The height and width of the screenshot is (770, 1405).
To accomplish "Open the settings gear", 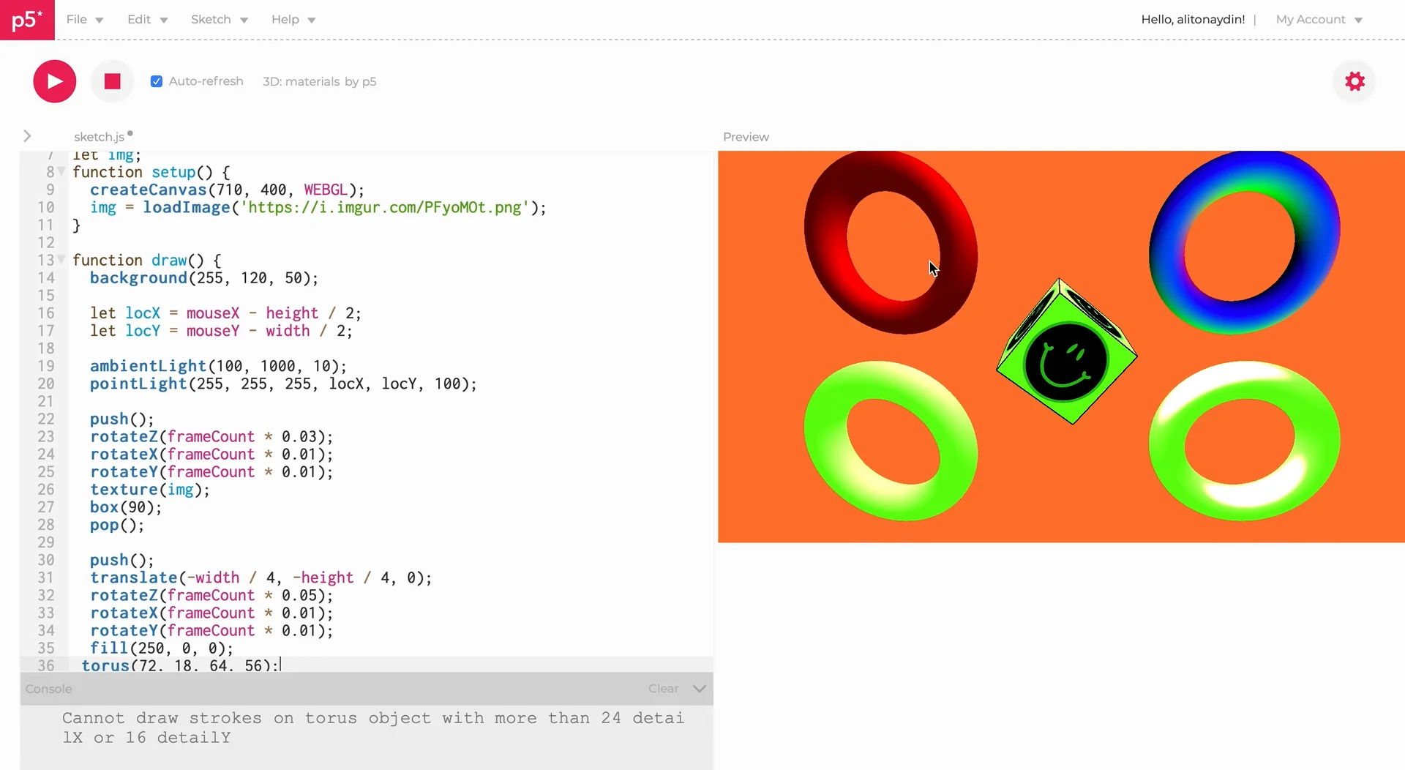I will pos(1355,81).
